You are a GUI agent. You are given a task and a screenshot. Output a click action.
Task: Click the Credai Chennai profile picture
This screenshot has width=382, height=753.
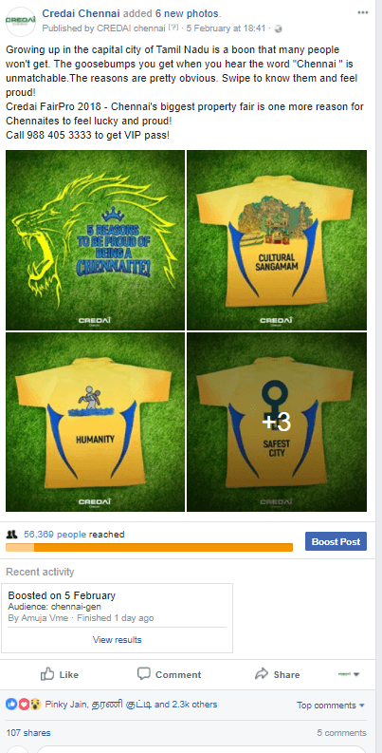click(20, 22)
